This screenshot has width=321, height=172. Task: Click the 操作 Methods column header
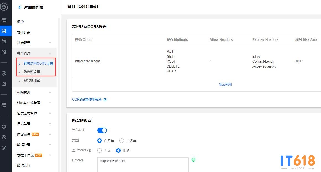[177, 40]
